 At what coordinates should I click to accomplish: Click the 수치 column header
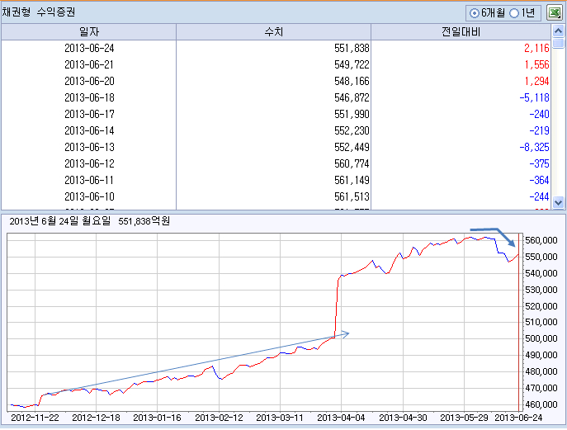273,32
